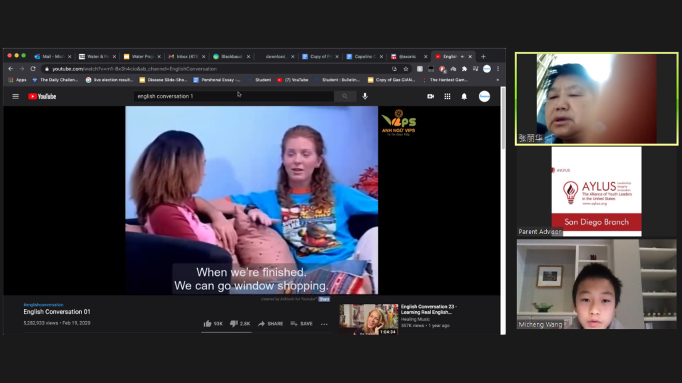Switch to the Water Proj tab

coord(143,57)
